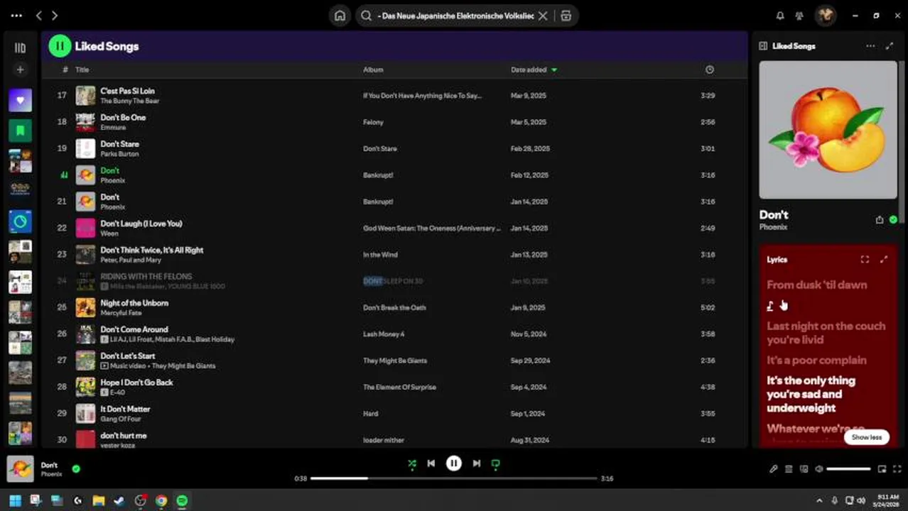Seek on the song progress bar

pos(454,478)
